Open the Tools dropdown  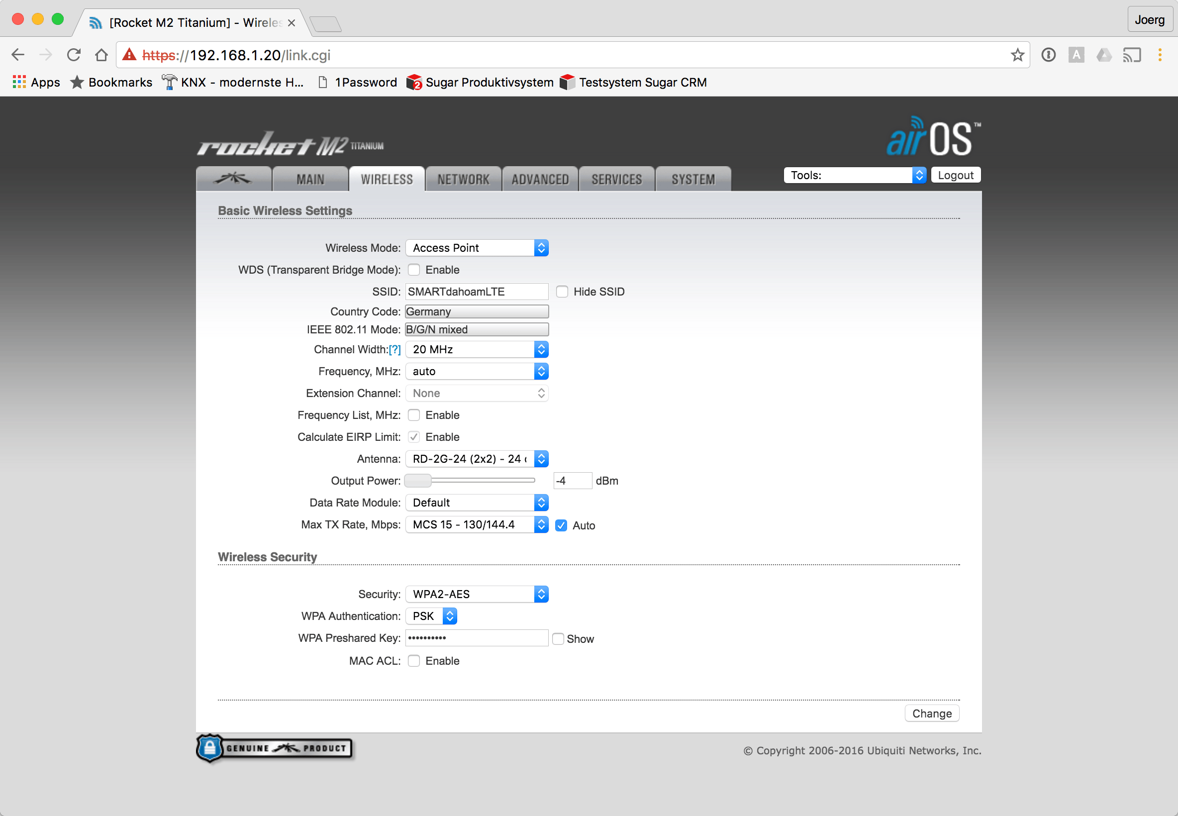(x=855, y=175)
